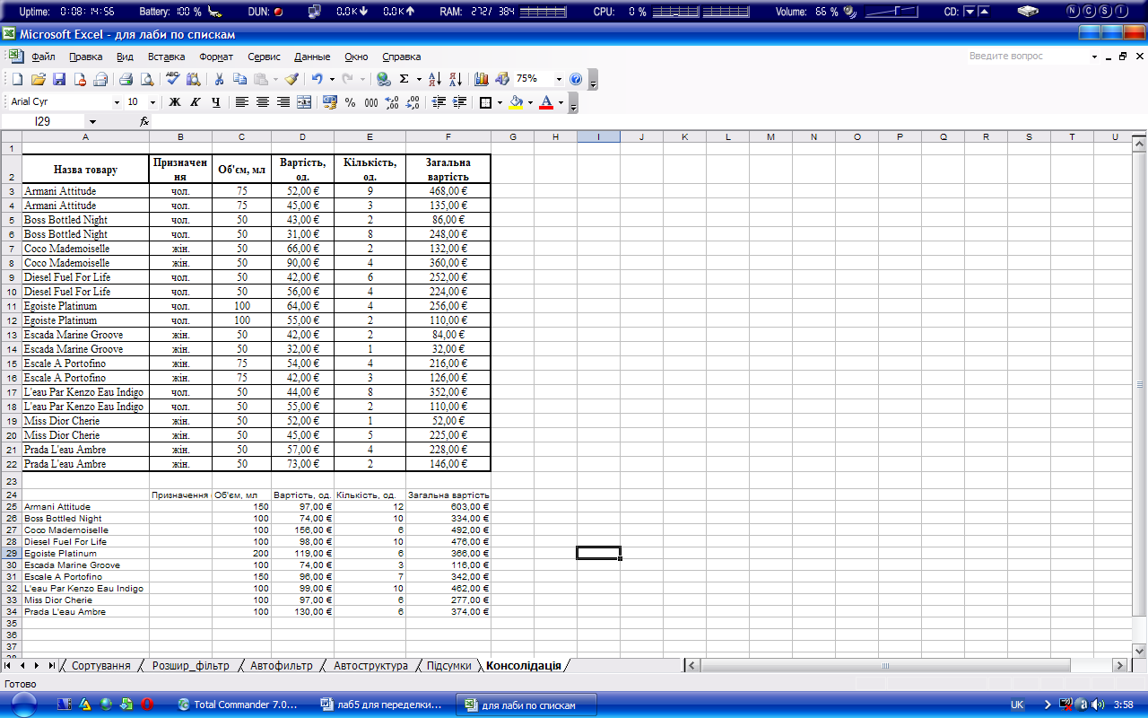This screenshot has height=718, width=1148.
Task: Click the vertical scrollbar down arrow
Action: [x=1140, y=651]
